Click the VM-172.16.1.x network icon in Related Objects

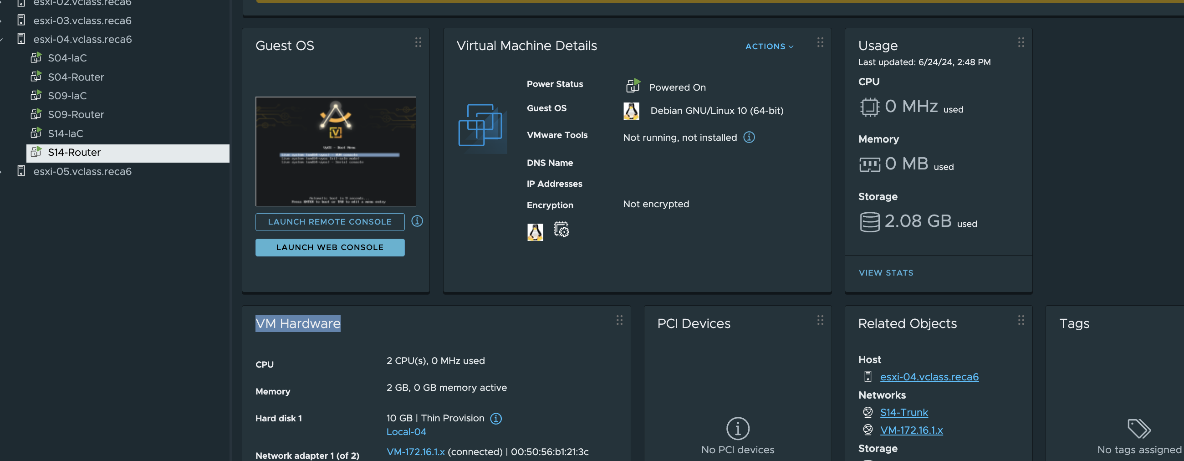click(868, 429)
